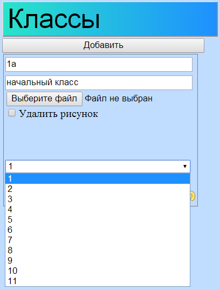
Task: Choose option 9 from the list
Action: pyautogui.click(x=98, y=260)
